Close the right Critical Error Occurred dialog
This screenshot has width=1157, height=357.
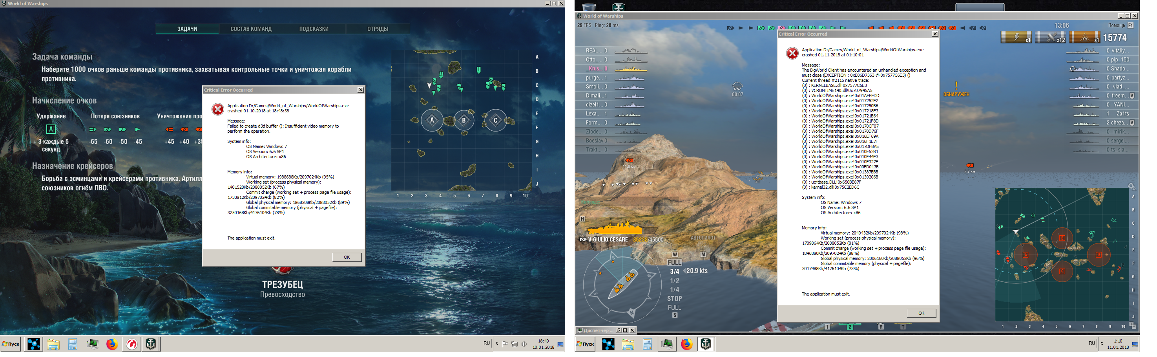point(935,34)
